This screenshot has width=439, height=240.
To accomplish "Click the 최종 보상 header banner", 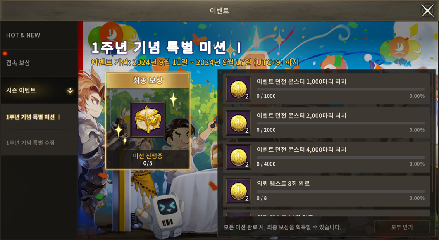I will tap(148, 81).
